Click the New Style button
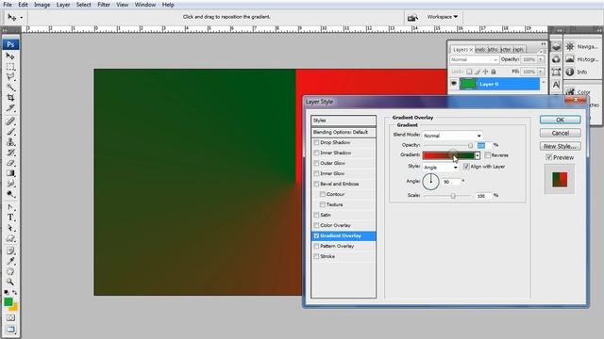 (560, 147)
